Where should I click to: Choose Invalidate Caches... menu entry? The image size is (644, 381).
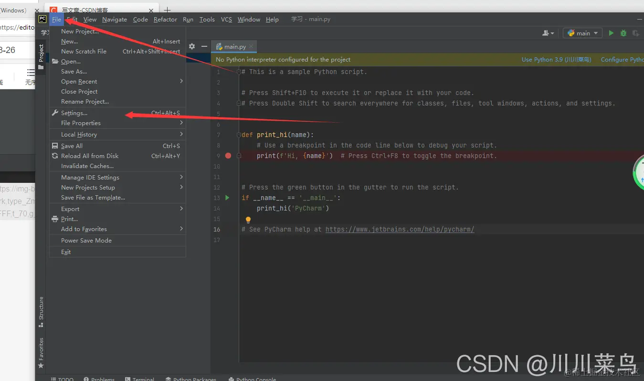117,166
